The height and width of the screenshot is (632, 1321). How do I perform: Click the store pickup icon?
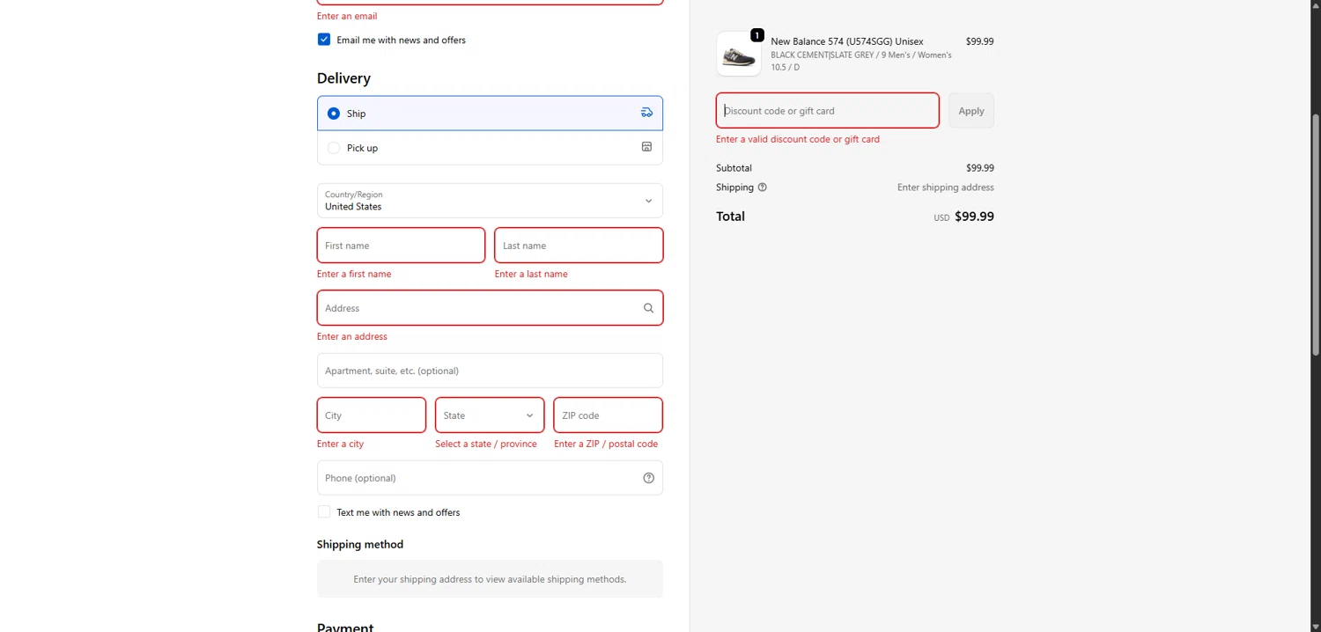coord(646,147)
